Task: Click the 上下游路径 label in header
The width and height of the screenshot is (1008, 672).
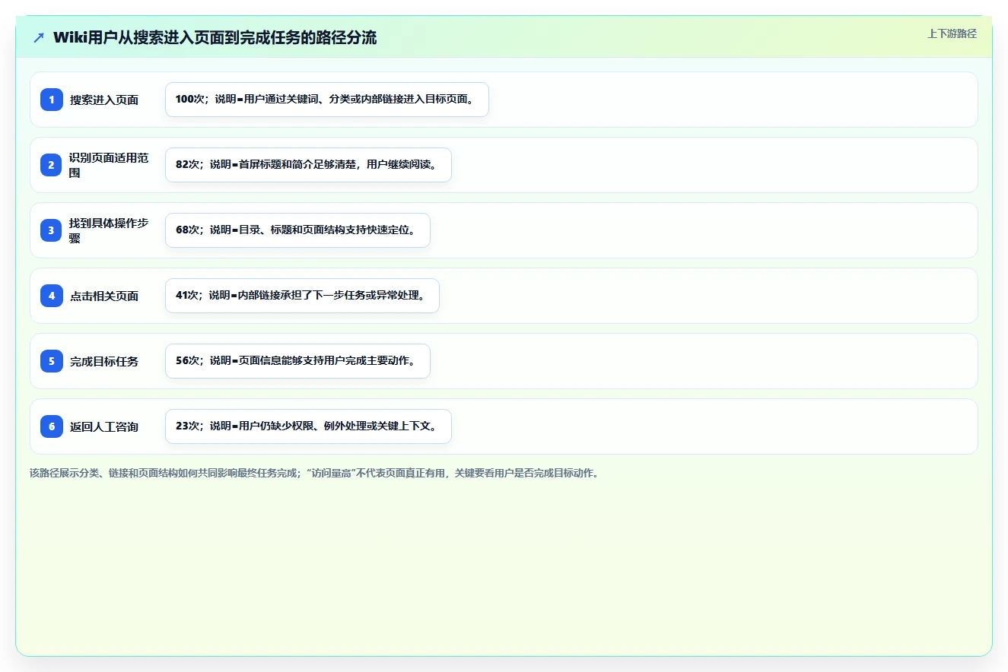Action: [x=952, y=33]
